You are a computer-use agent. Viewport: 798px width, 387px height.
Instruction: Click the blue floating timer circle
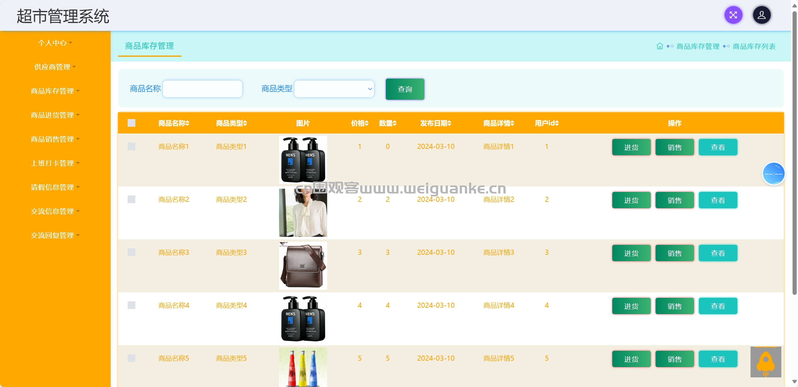[x=773, y=174]
